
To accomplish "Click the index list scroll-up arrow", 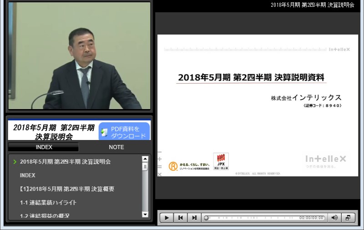I will [x=145, y=159].
